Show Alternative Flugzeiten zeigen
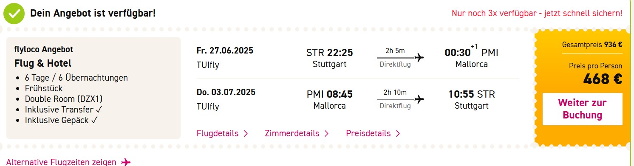Viewport: 634px width, 166px height. tap(61, 162)
